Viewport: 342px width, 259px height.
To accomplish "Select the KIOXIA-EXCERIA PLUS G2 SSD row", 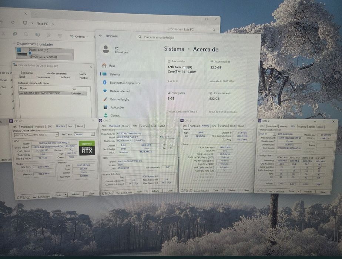I will tap(53, 93).
